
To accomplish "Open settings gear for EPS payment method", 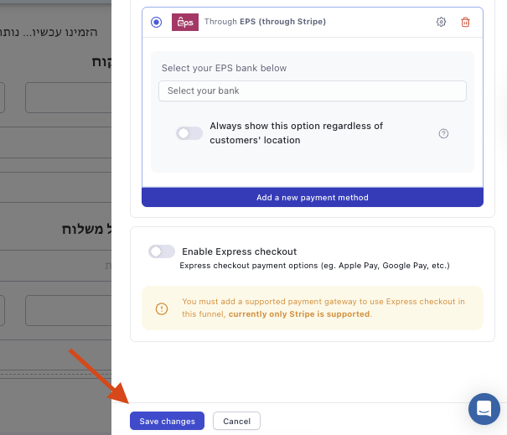I will [x=442, y=22].
